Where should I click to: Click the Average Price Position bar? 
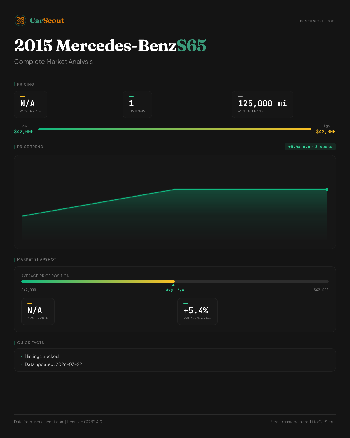coord(175,281)
